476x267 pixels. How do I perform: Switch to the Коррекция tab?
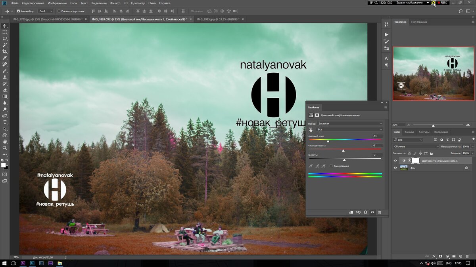coord(441,132)
